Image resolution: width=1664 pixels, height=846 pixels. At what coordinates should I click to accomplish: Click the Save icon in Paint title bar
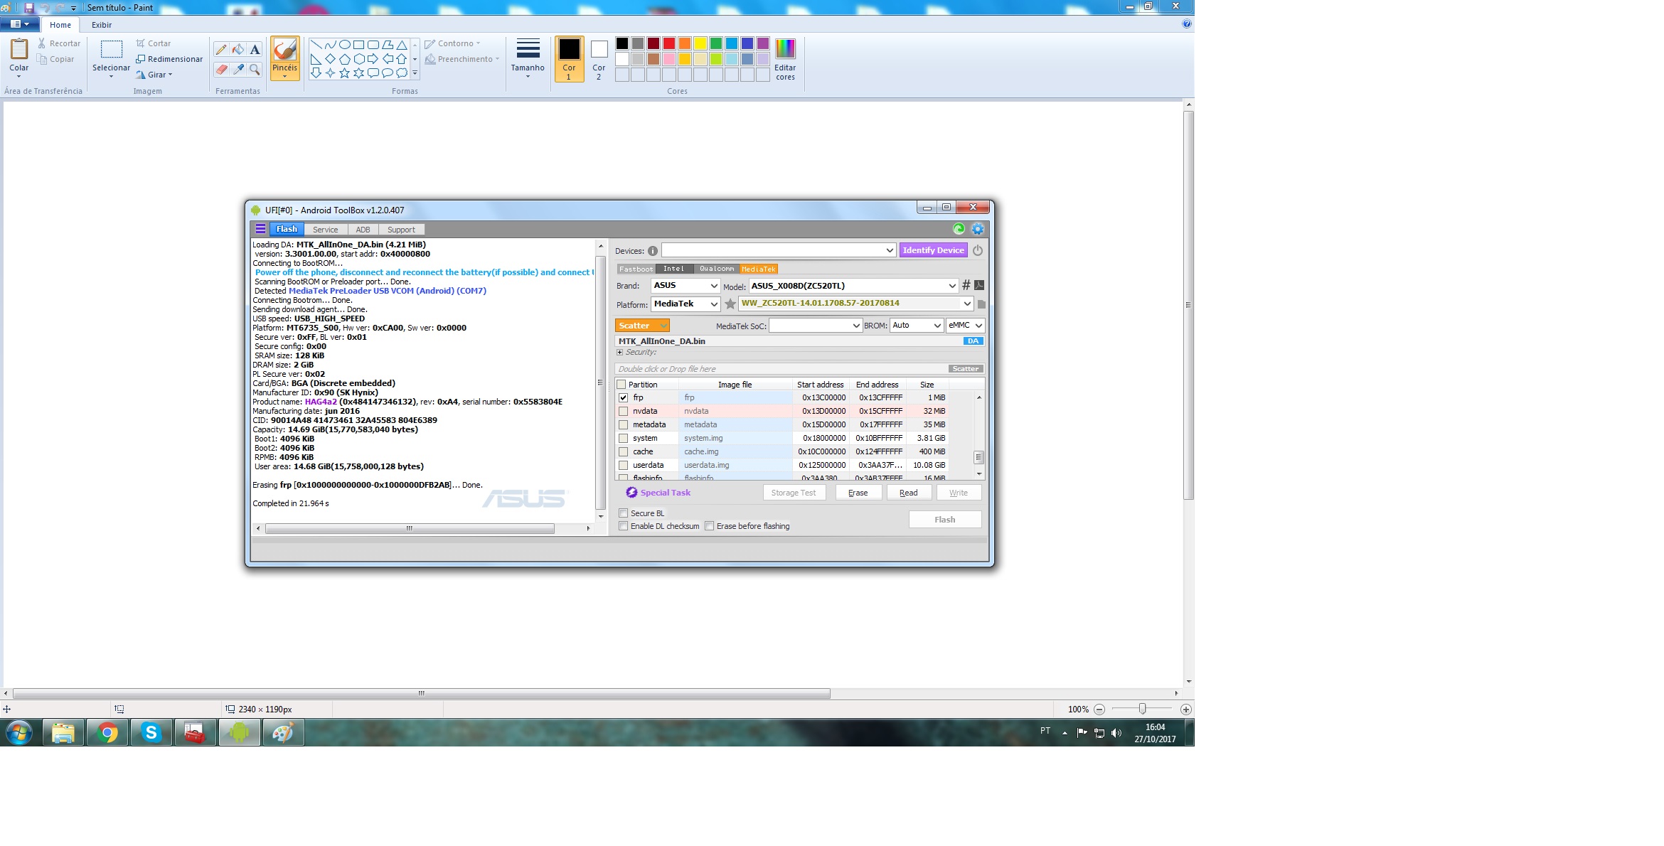coord(29,7)
